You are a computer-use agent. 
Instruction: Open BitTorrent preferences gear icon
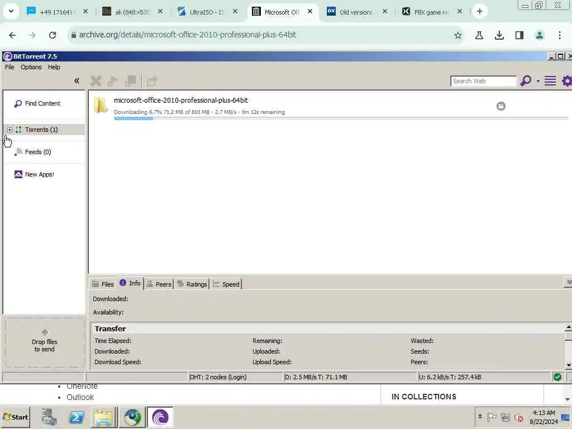[x=567, y=80]
